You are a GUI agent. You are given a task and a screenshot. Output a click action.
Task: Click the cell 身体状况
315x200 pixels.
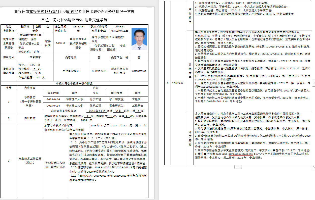pos(9,31)
